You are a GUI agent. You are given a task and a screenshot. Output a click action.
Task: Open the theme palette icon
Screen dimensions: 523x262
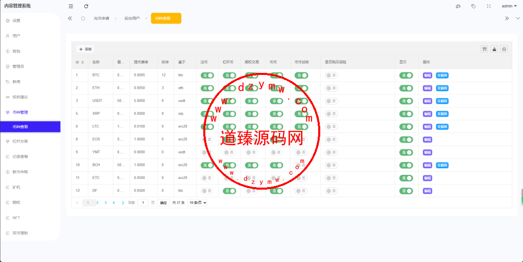click(x=458, y=6)
